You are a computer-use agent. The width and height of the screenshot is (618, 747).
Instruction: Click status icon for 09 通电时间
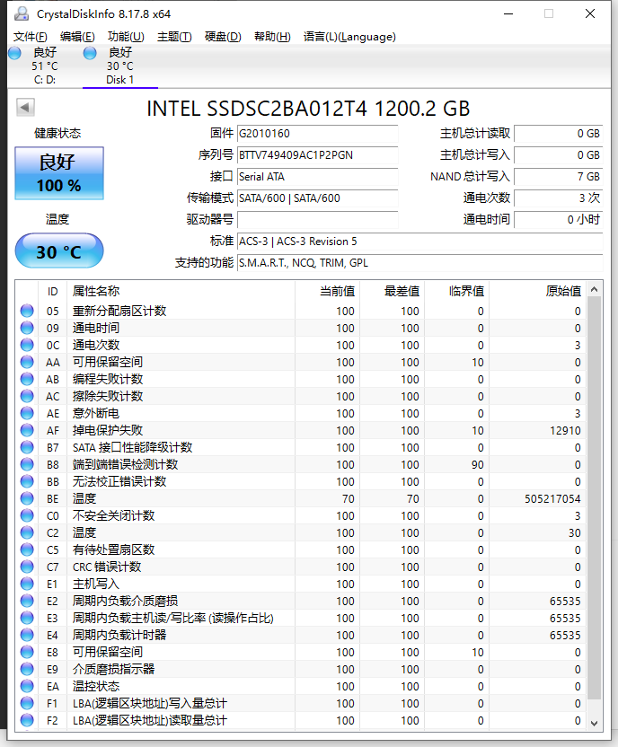point(27,329)
